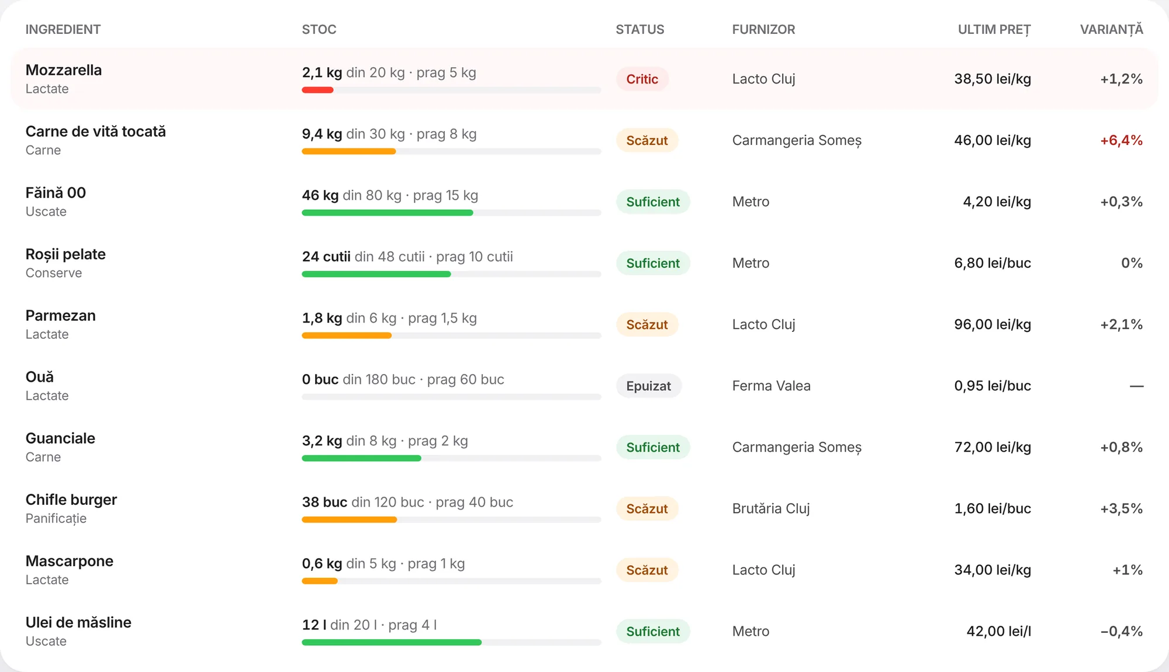
Task: Sort by the STOC column header
Action: (319, 29)
